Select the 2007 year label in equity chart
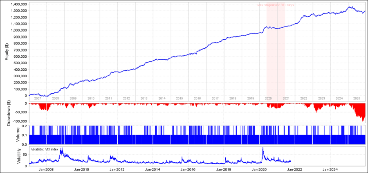 tap(38, 99)
